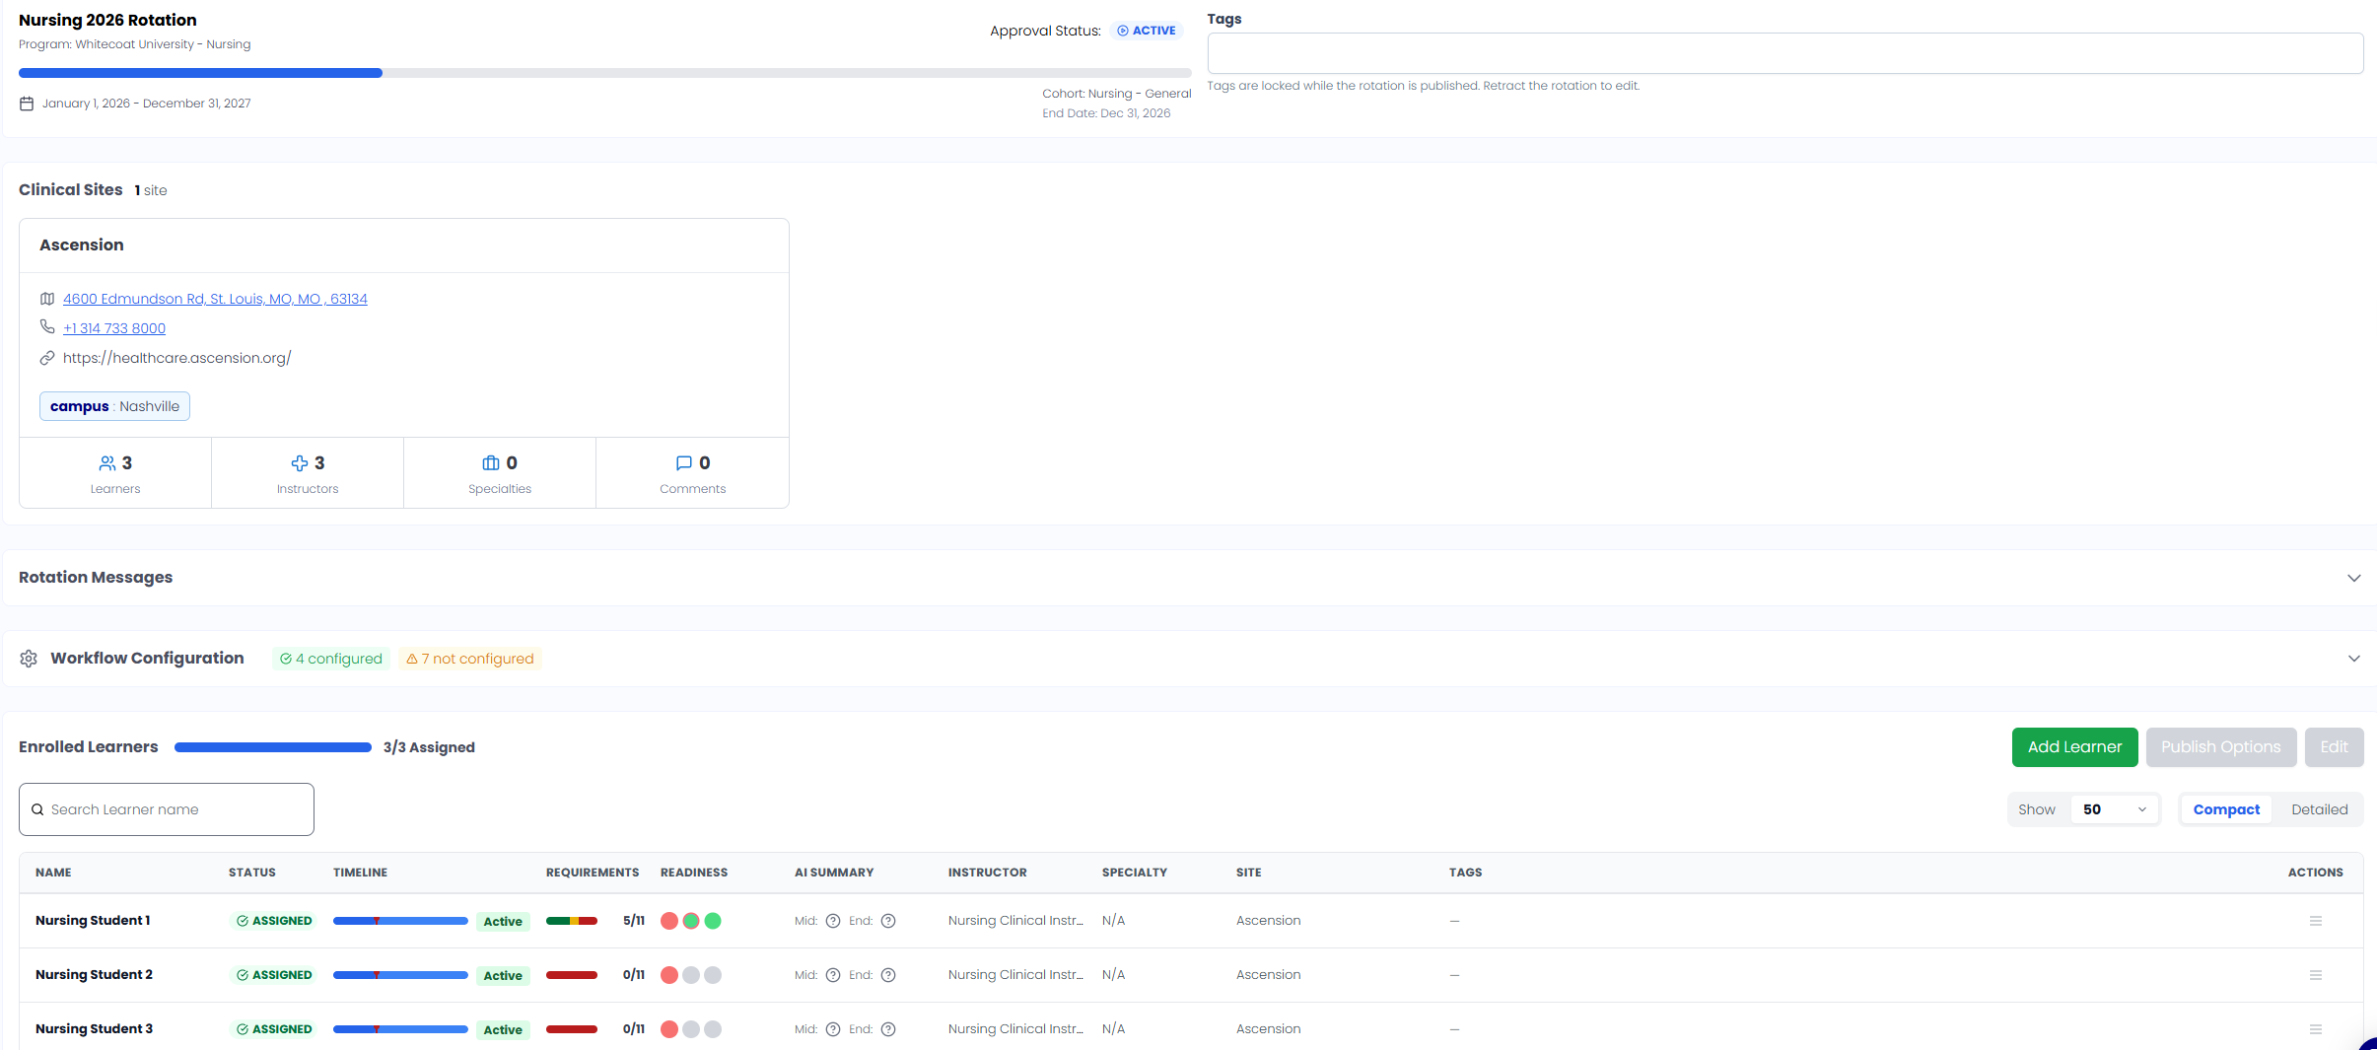
Task: Expand the Workflow Configuration section
Action: (x=2354, y=659)
